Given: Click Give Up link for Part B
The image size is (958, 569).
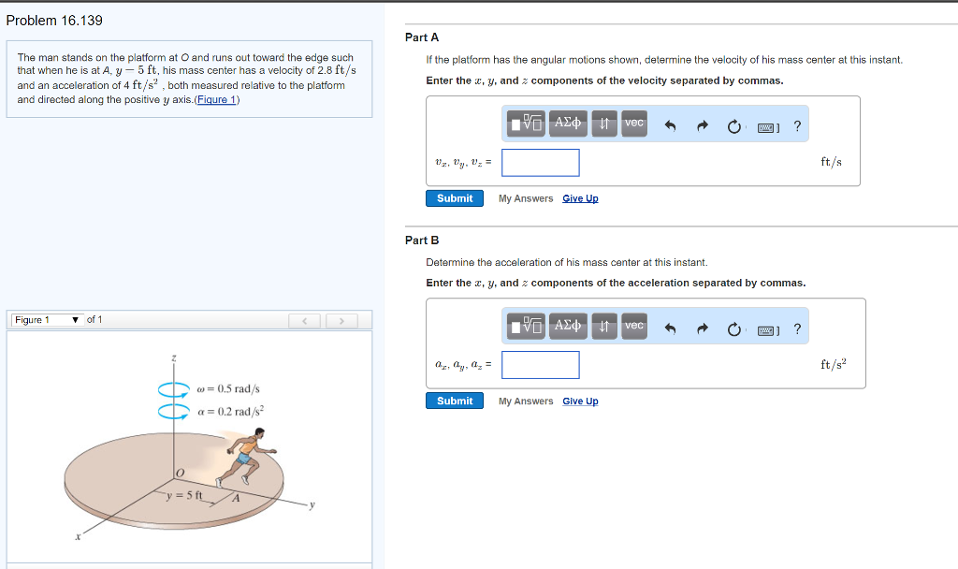Looking at the screenshot, I should pos(580,401).
